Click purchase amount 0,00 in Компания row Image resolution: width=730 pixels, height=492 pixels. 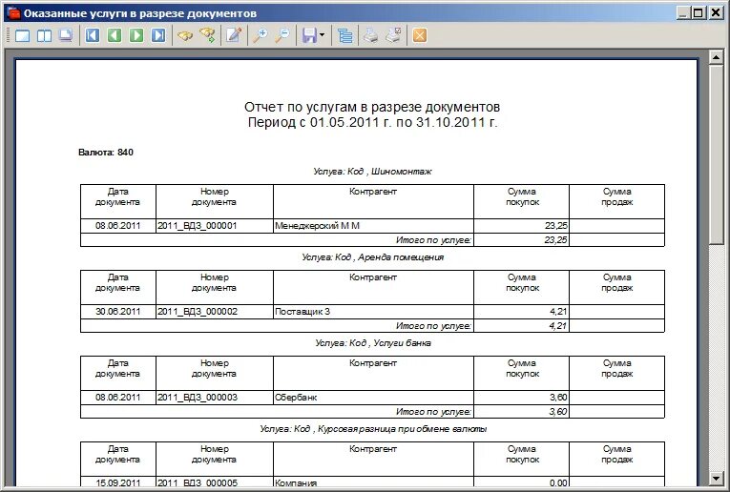pyautogui.click(x=558, y=482)
